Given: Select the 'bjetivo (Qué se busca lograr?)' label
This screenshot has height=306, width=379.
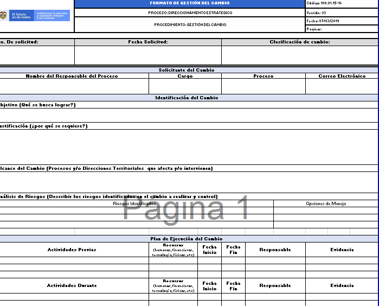Looking at the screenshot, I should [38, 105].
